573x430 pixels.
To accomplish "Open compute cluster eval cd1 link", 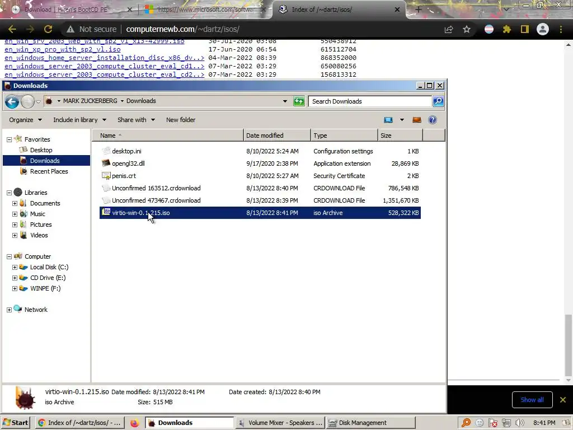I will tap(104, 66).
